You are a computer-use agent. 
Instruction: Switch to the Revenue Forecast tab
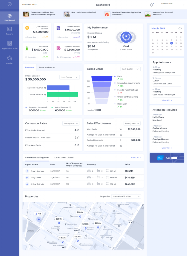tap(47, 67)
